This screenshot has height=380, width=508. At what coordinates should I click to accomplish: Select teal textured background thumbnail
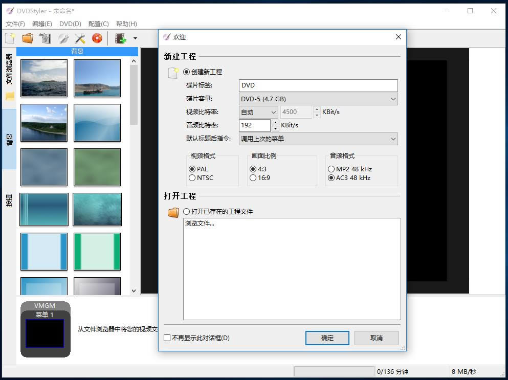click(x=97, y=209)
